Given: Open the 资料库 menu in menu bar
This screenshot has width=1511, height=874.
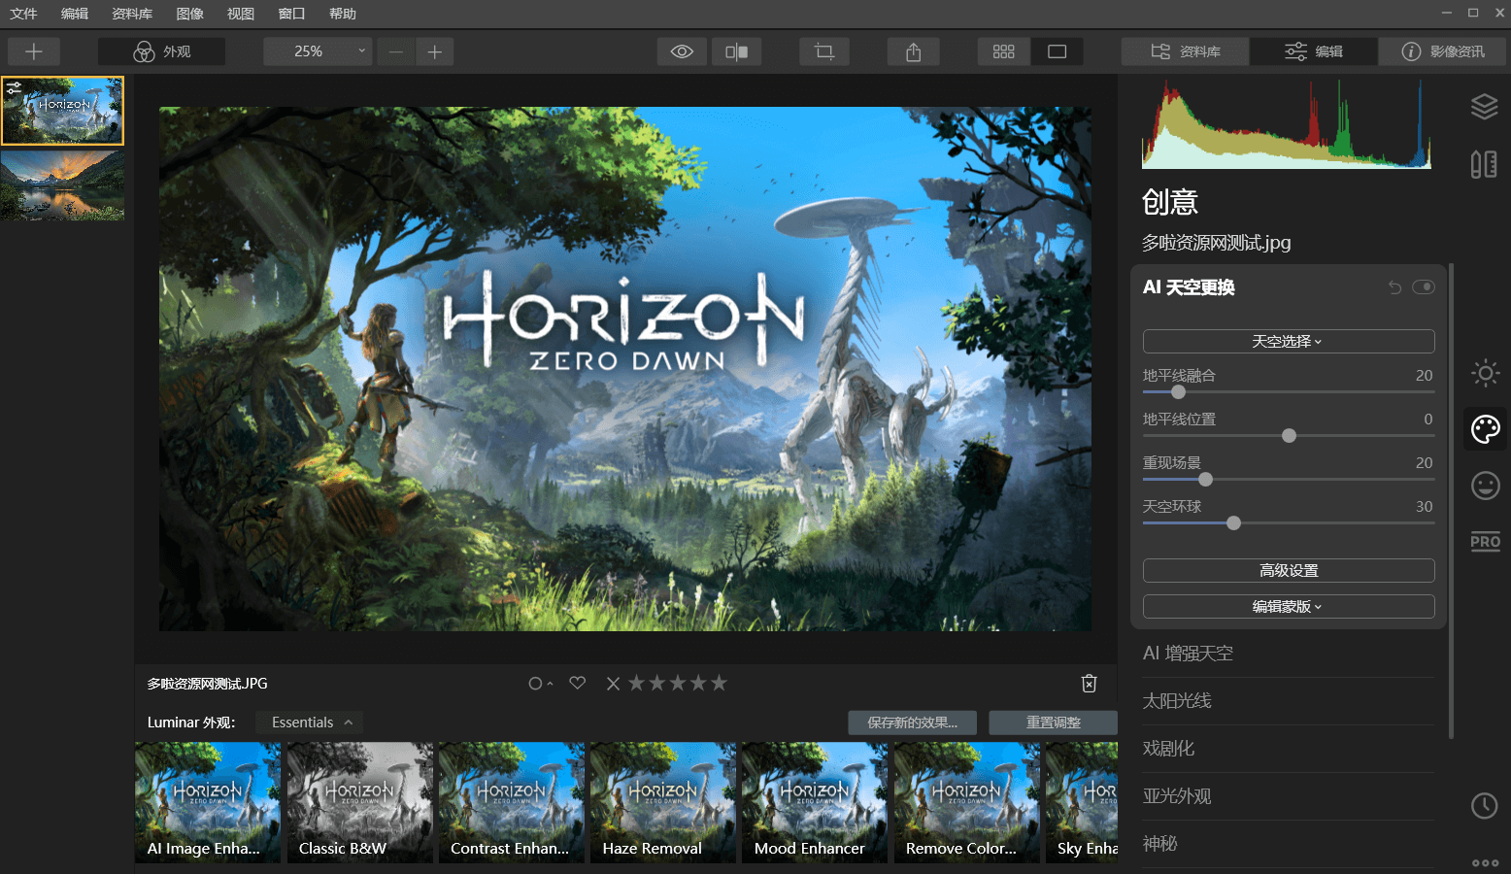Looking at the screenshot, I should [x=132, y=14].
